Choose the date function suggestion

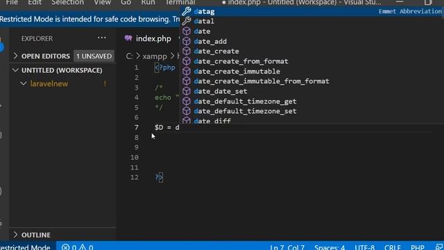pos(311,31)
